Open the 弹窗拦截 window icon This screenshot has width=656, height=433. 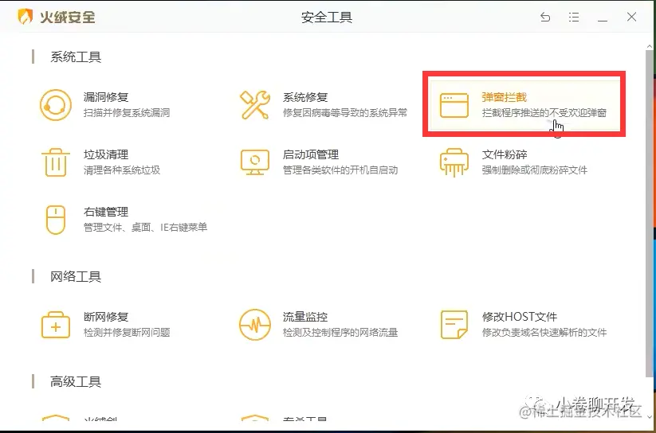[454, 105]
